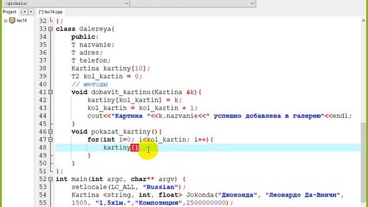Screen dimensions: 368x207
Task: Click line number 33 in the gutter
Action: pos(43,29)
